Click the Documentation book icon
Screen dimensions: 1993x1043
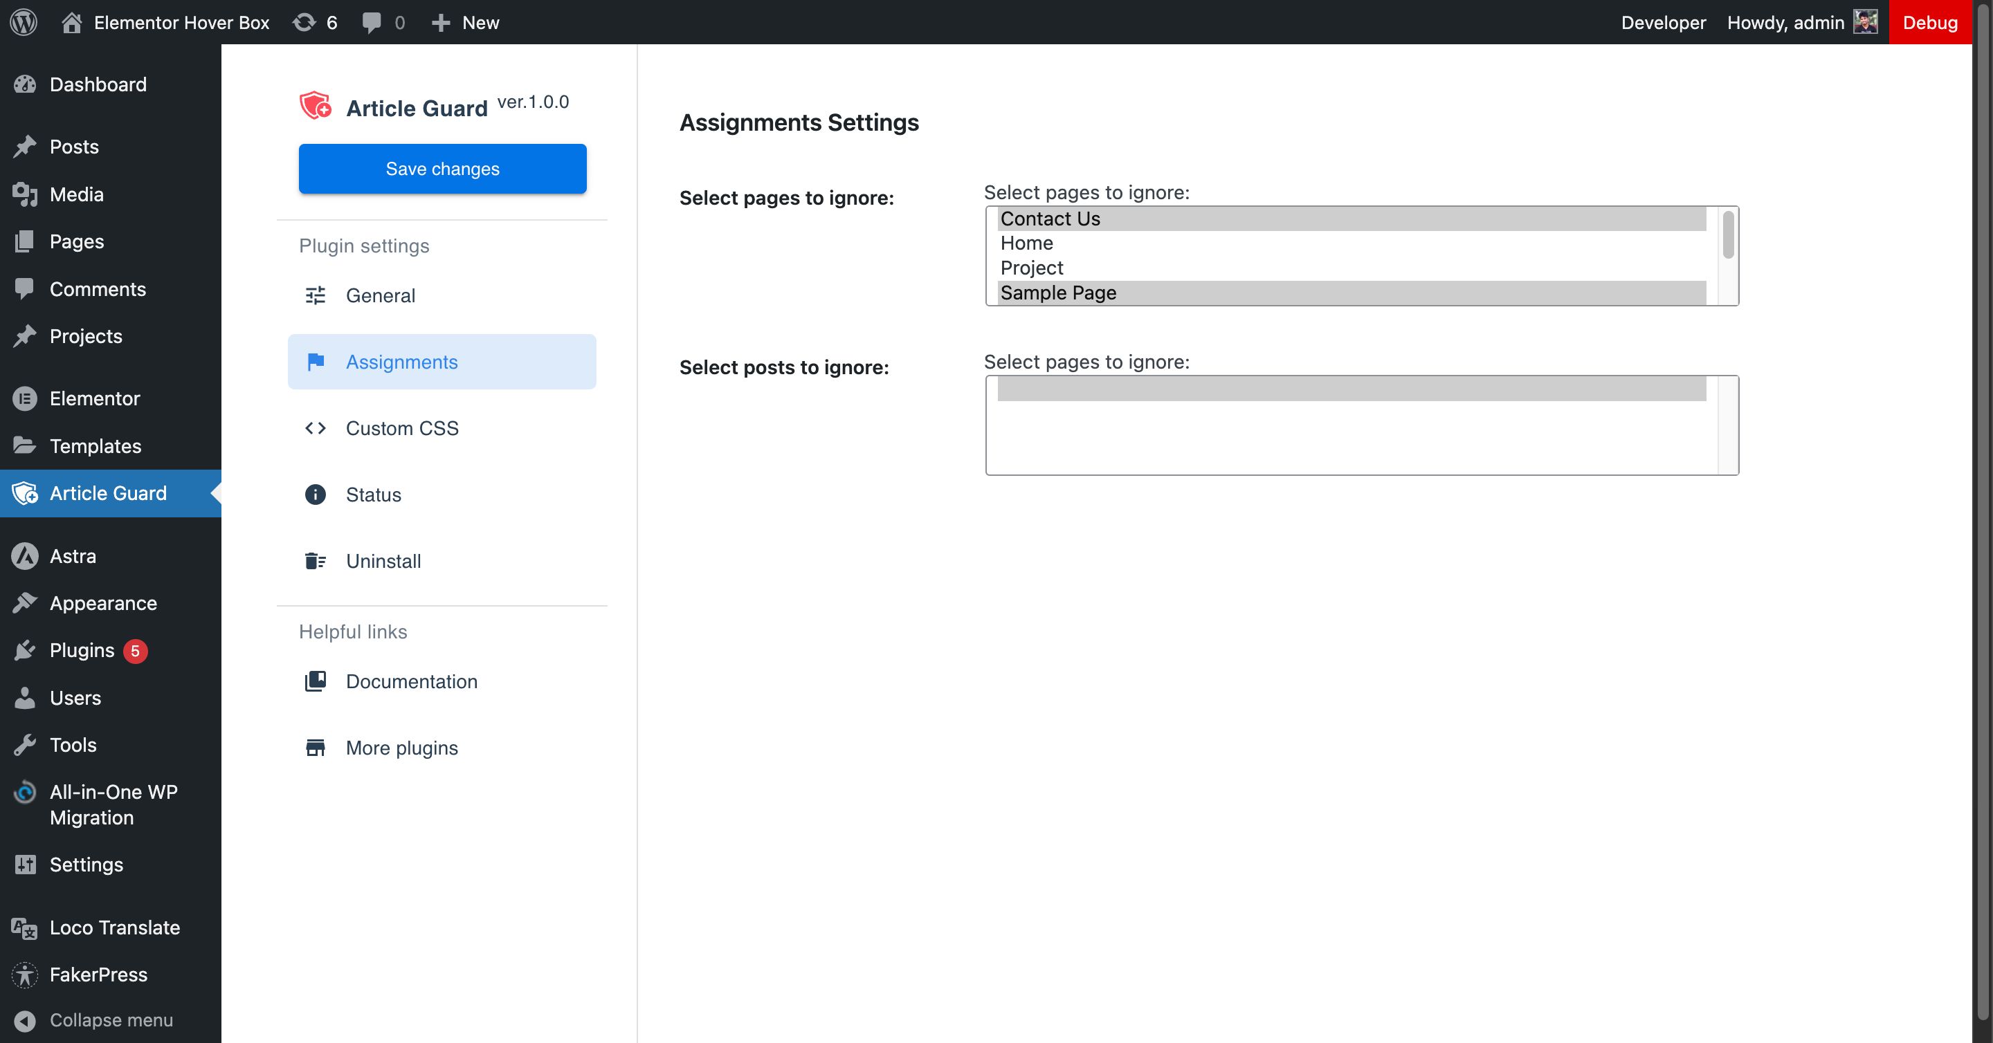316,681
